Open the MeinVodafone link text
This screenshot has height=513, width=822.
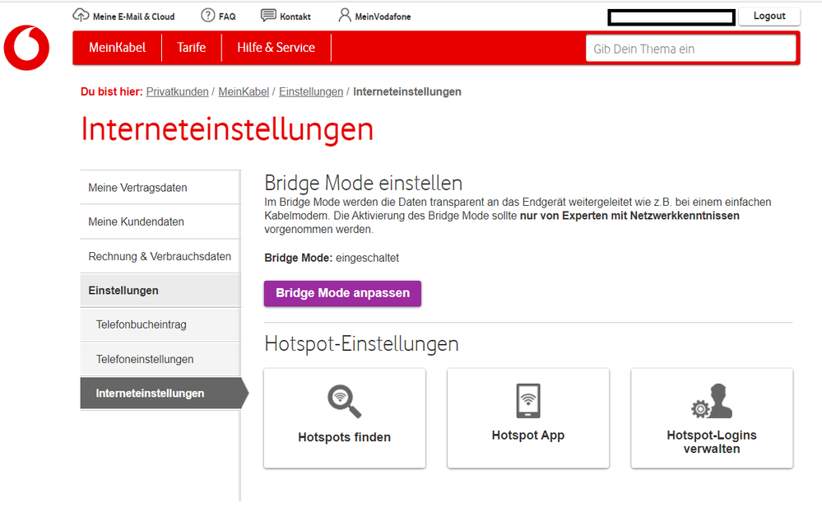(x=383, y=16)
